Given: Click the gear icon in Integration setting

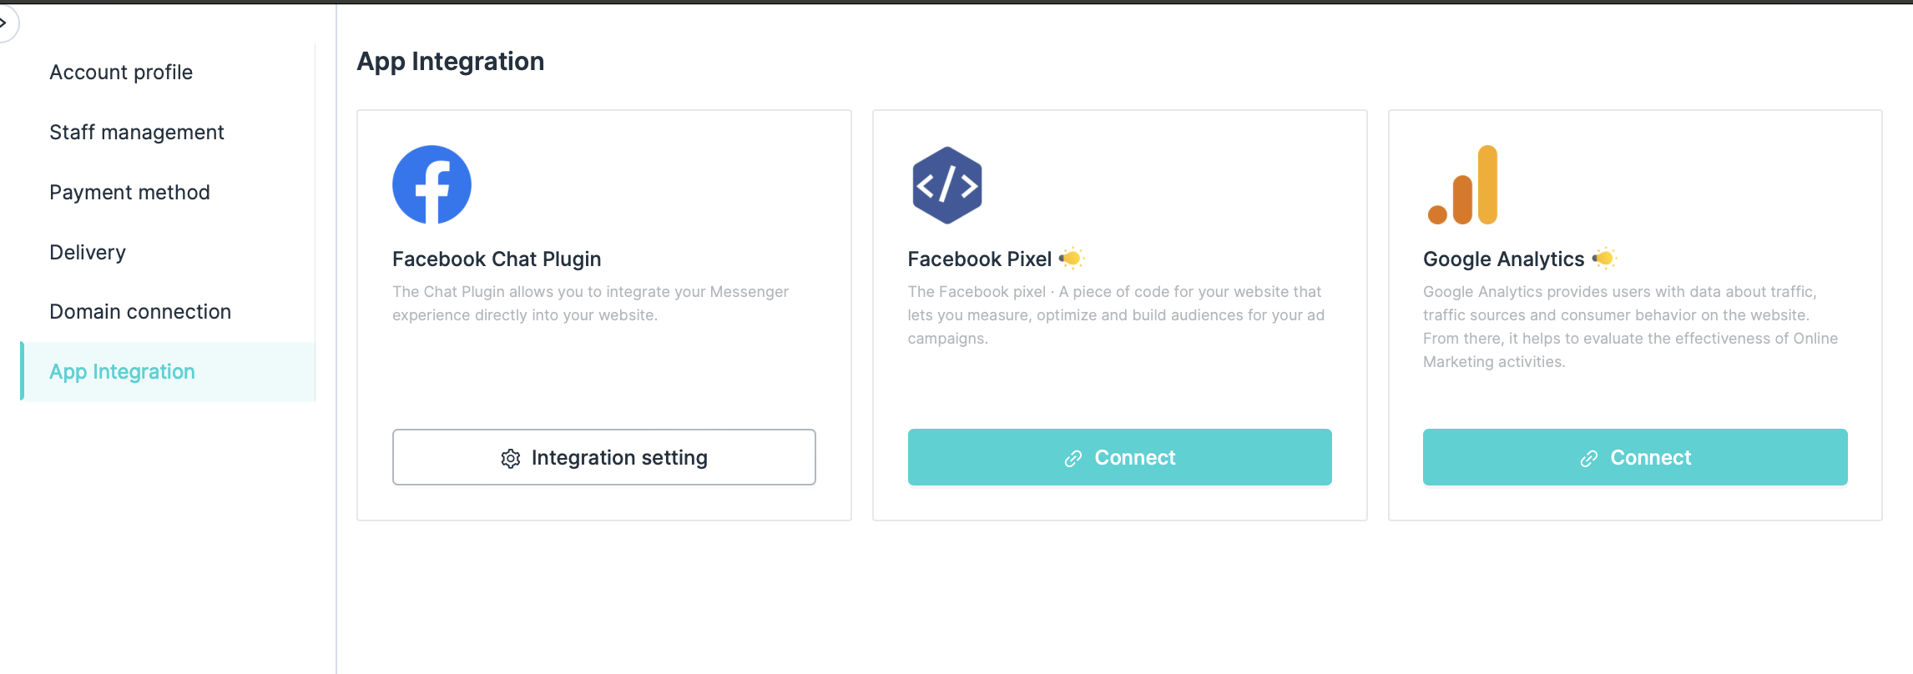Looking at the screenshot, I should [x=511, y=458].
